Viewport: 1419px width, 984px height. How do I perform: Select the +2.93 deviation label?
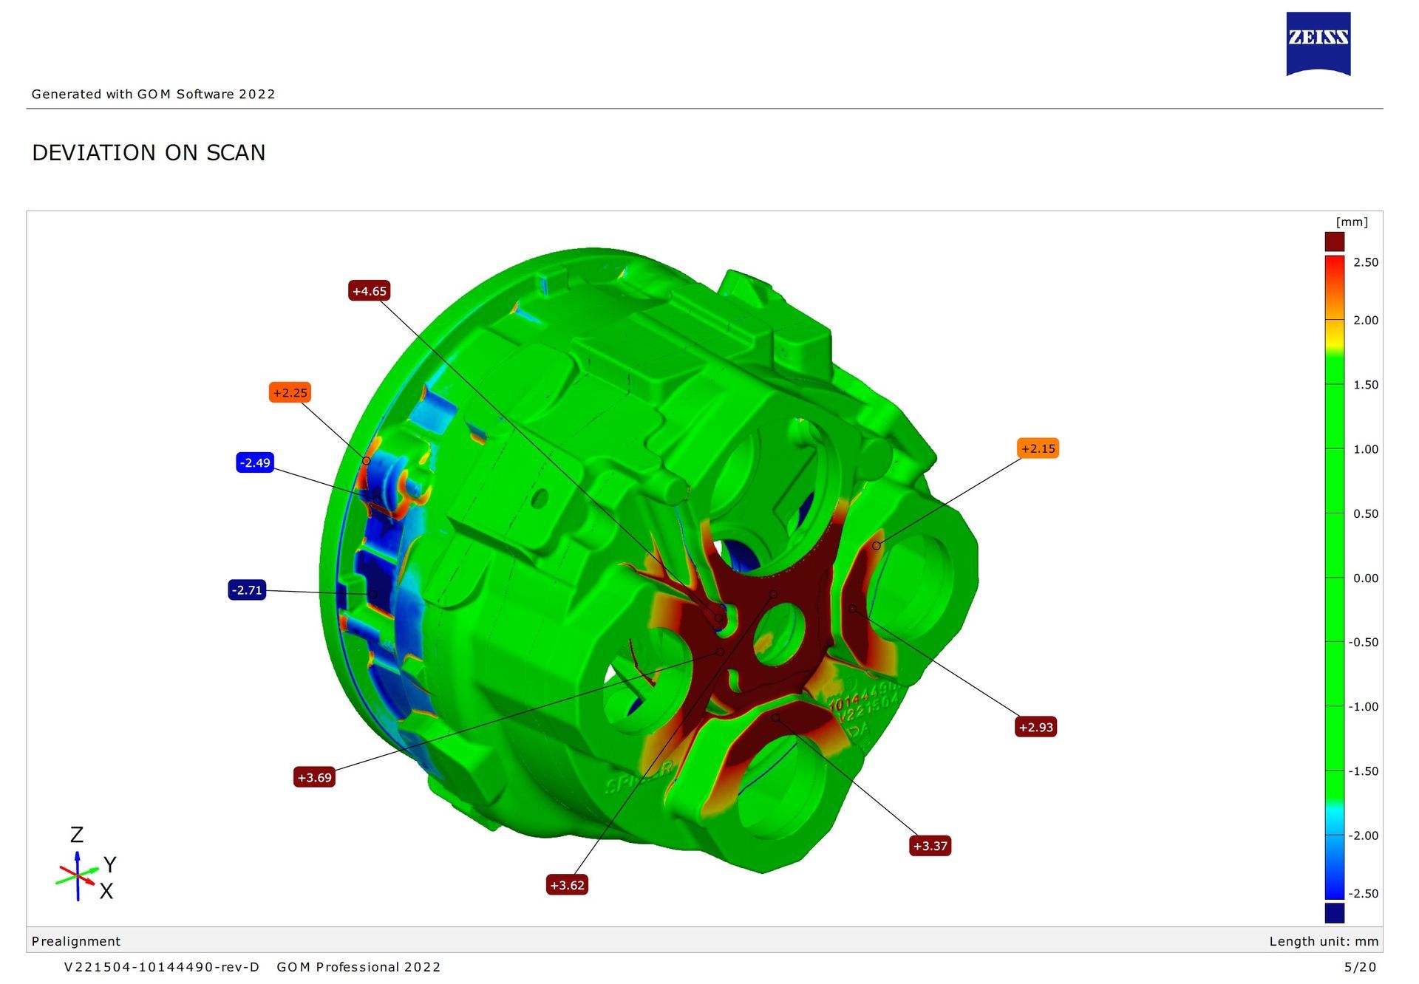[1035, 727]
